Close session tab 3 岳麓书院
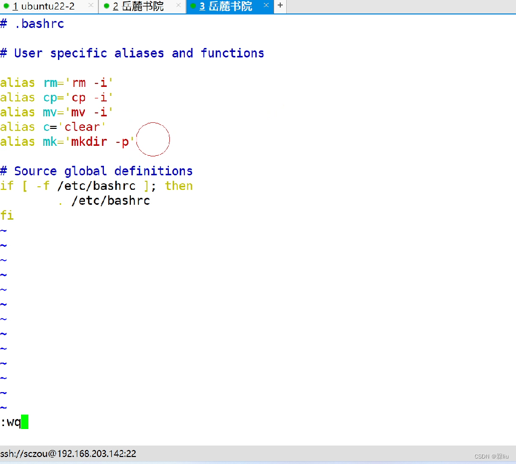This screenshot has width=516, height=464. tap(266, 5)
